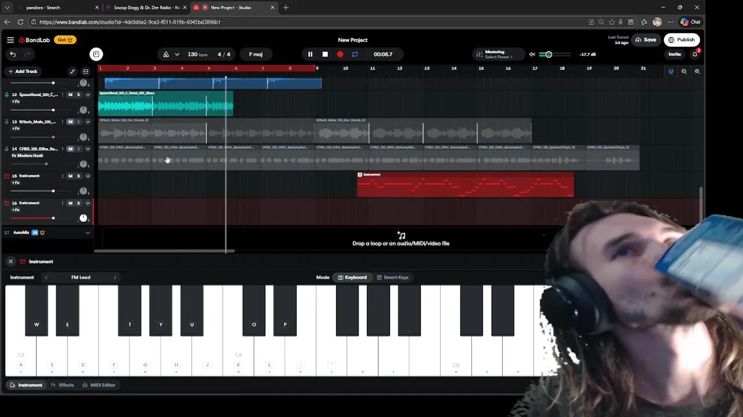The height and width of the screenshot is (417, 743).
Task: Mute track 15 Instrument
Action: (70, 176)
